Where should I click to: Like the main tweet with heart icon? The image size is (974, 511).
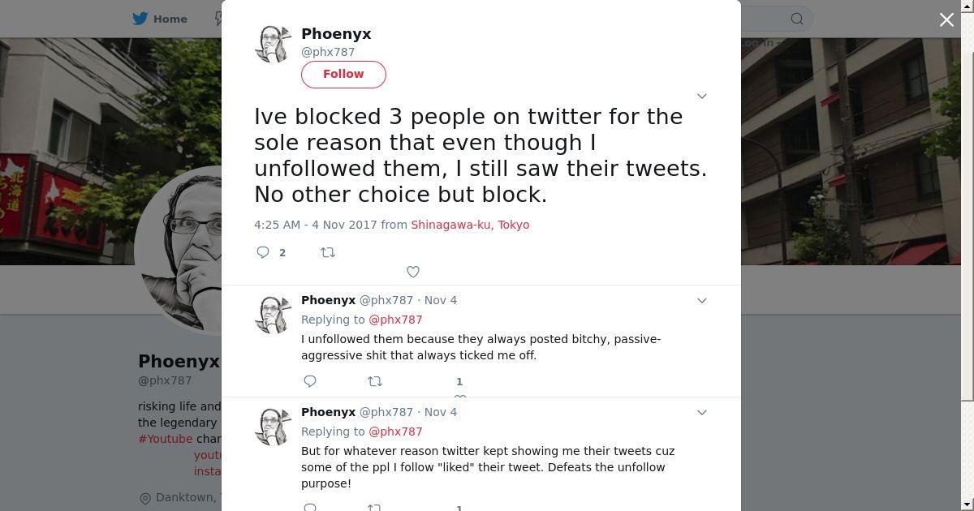(412, 272)
